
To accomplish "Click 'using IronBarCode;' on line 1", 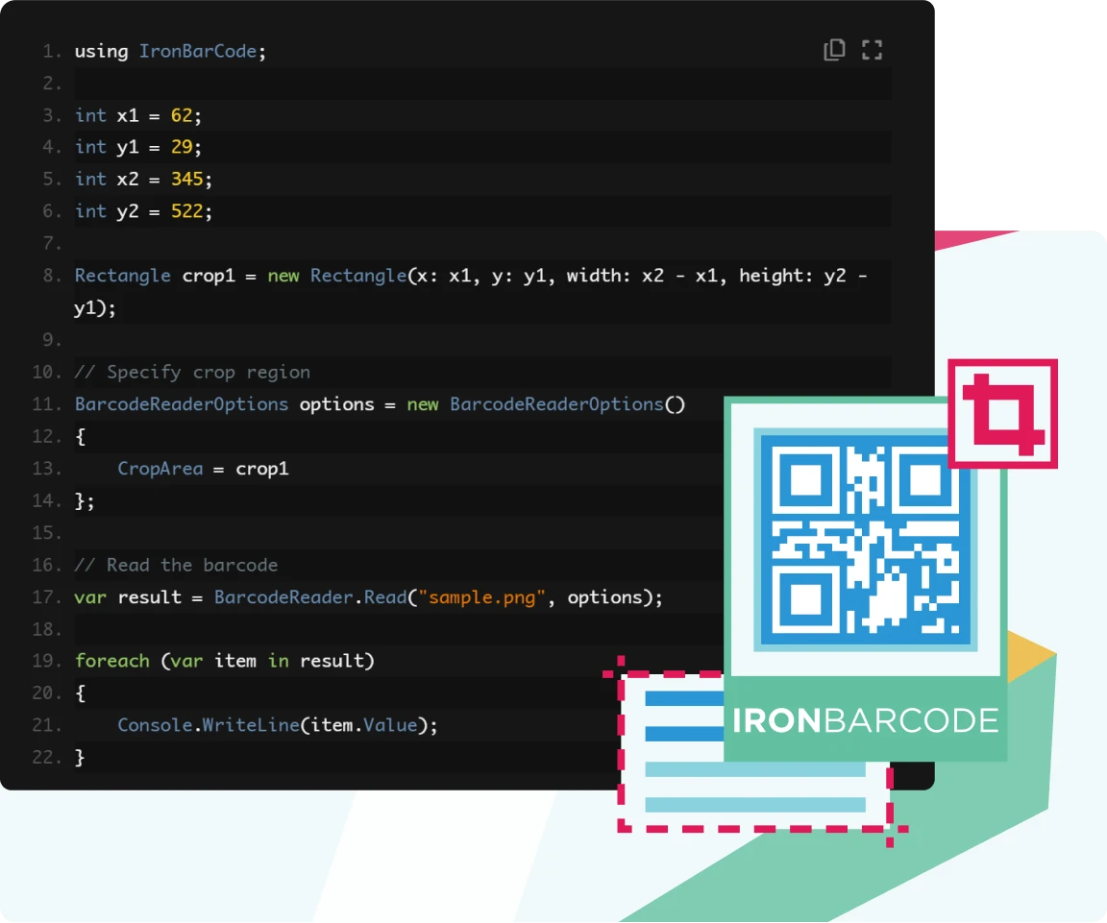I will [x=170, y=52].
